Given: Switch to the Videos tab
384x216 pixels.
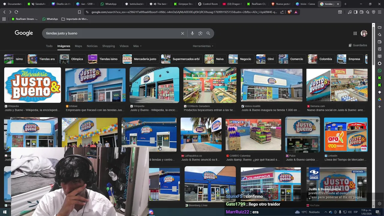Looking at the screenshot, I should point(124,46).
